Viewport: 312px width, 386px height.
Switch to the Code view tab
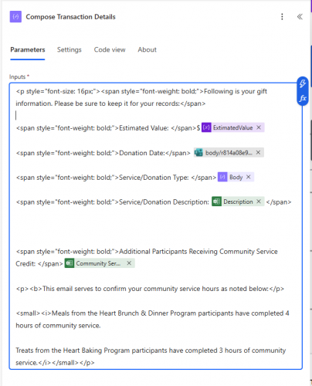click(x=110, y=49)
